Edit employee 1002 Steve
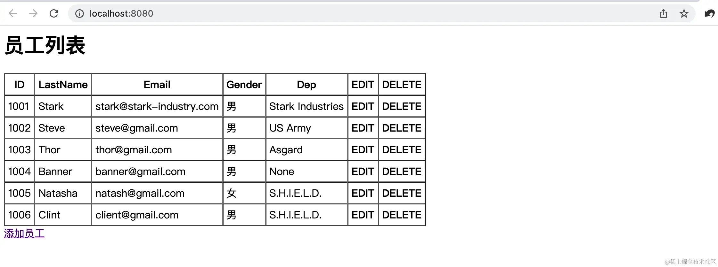This screenshot has height=267, width=718. [x=363, y=128]
